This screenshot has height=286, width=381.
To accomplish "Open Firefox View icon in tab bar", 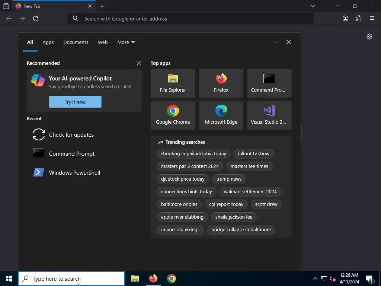I will (x=6, y=6).
